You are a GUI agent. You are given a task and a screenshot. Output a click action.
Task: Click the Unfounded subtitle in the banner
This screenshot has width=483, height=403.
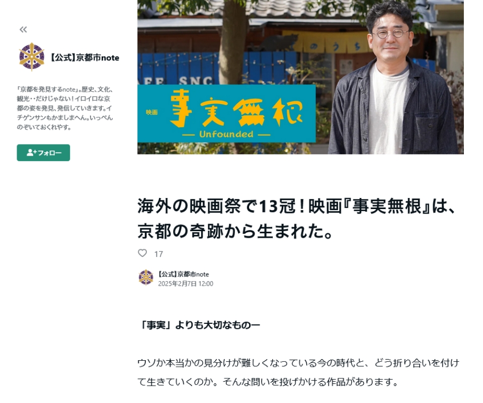pos(226,134)
